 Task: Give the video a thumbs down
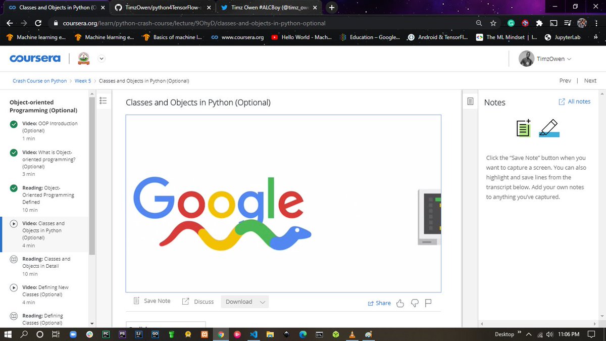414,303
